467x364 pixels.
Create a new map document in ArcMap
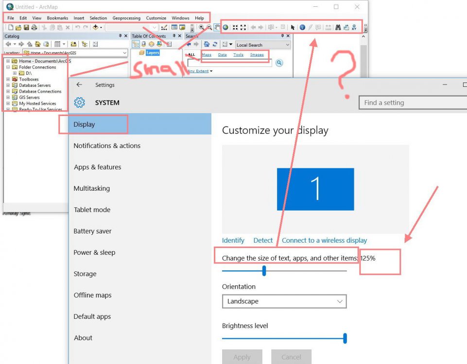click(x=11, y=27)
